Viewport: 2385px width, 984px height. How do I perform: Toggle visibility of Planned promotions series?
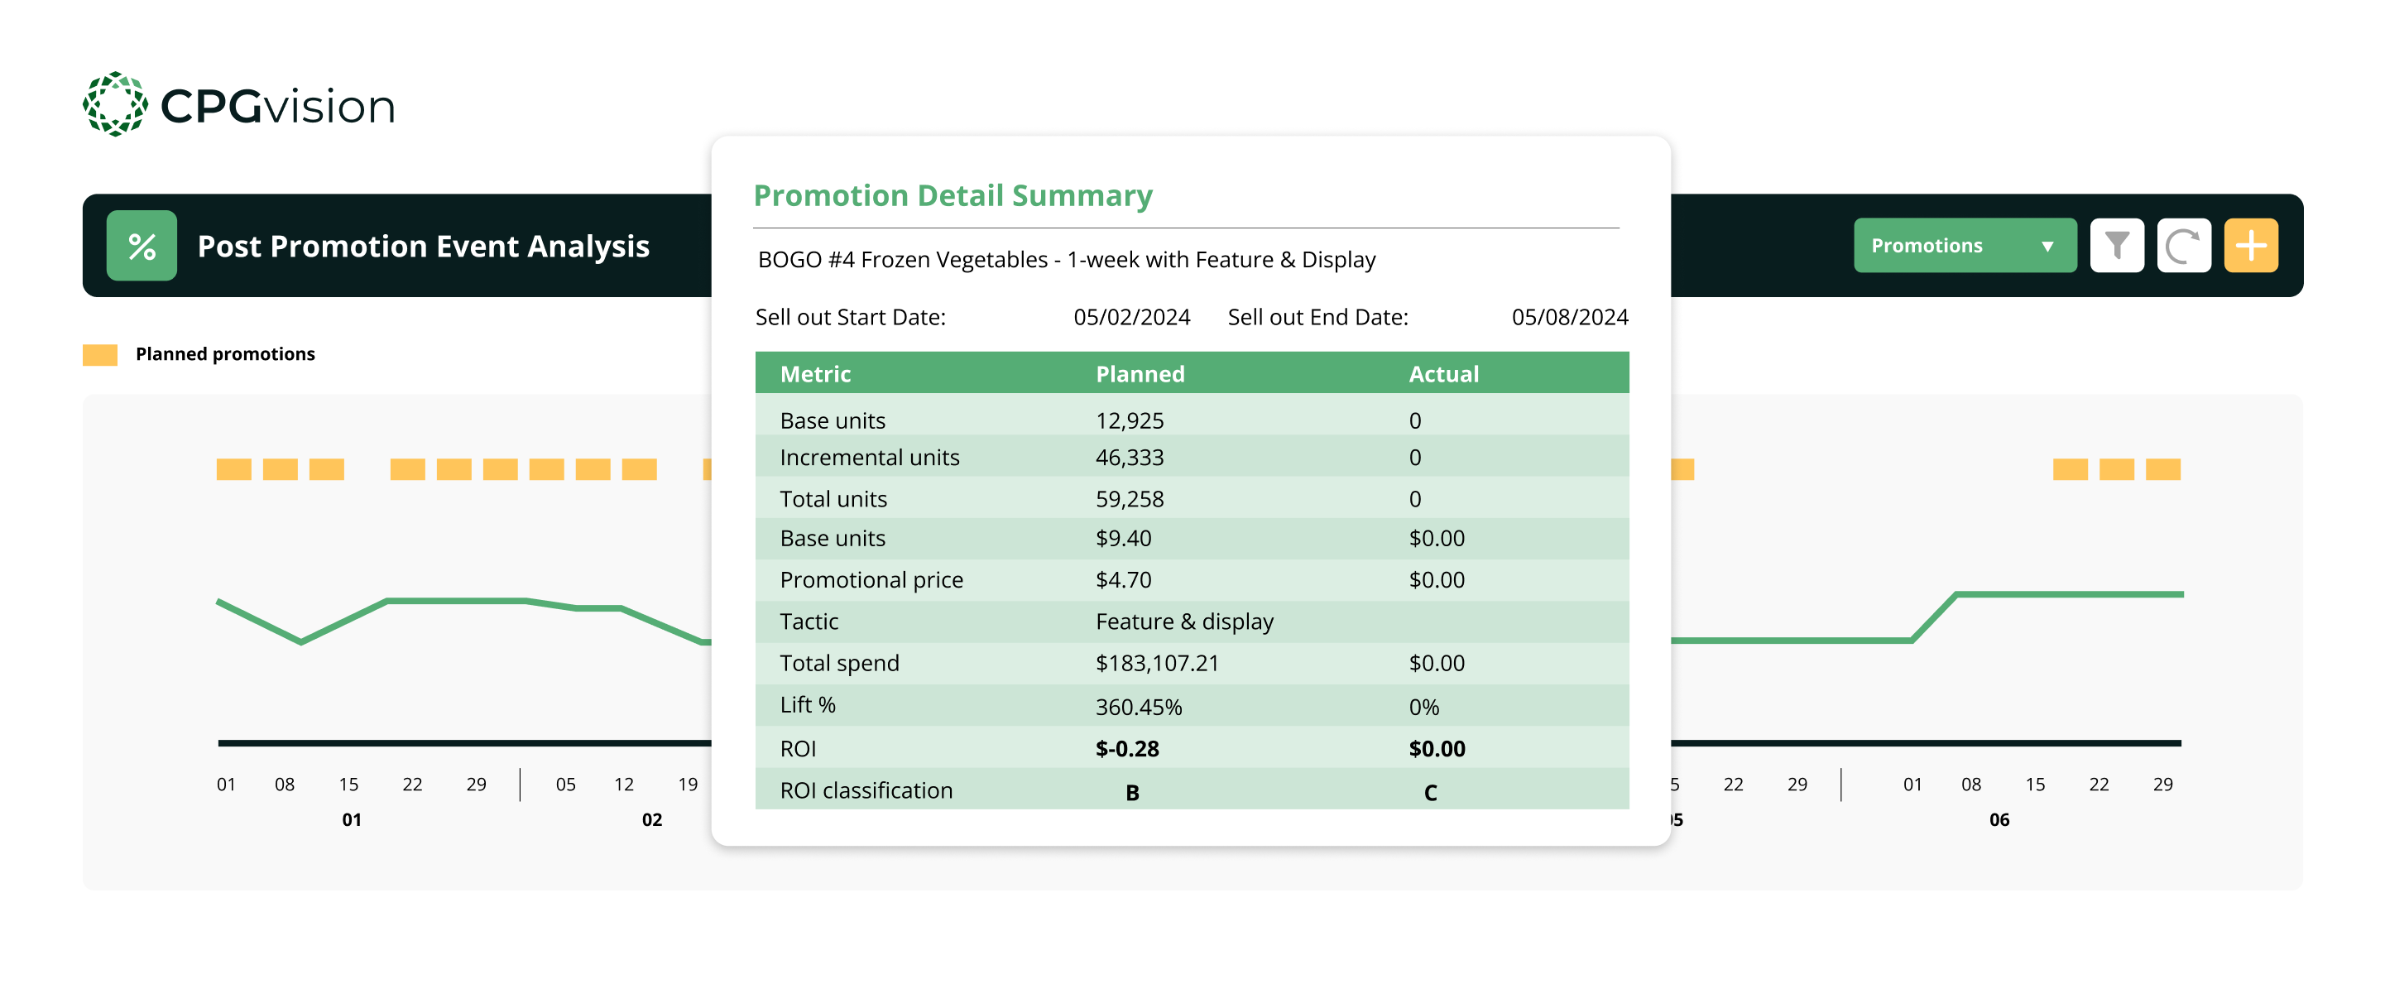point(224,353)
